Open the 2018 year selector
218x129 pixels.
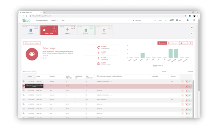coord(162,20)
